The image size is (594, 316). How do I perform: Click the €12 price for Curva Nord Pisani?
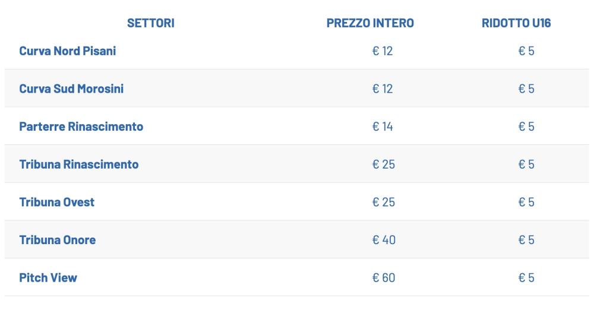[383, 50]
